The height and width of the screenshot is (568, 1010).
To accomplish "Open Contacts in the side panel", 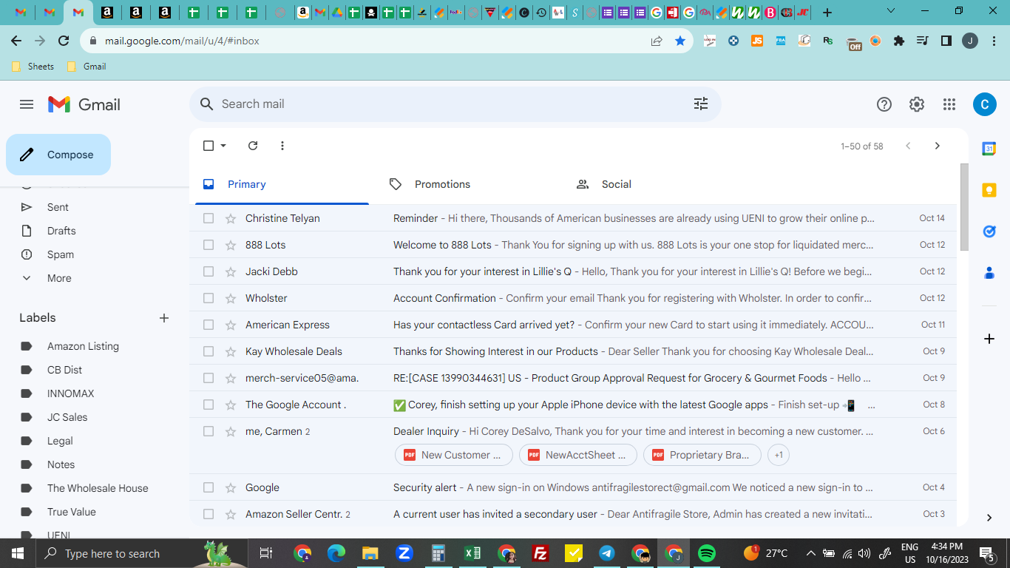I will coord(989,273).
